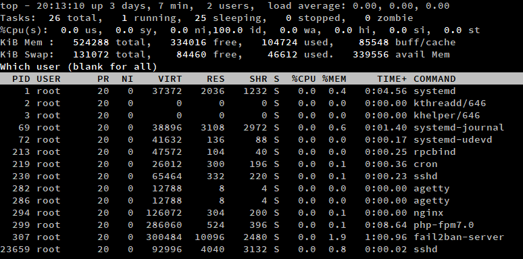
Task: Click the SHR value 2972
Action: point(255,128)
